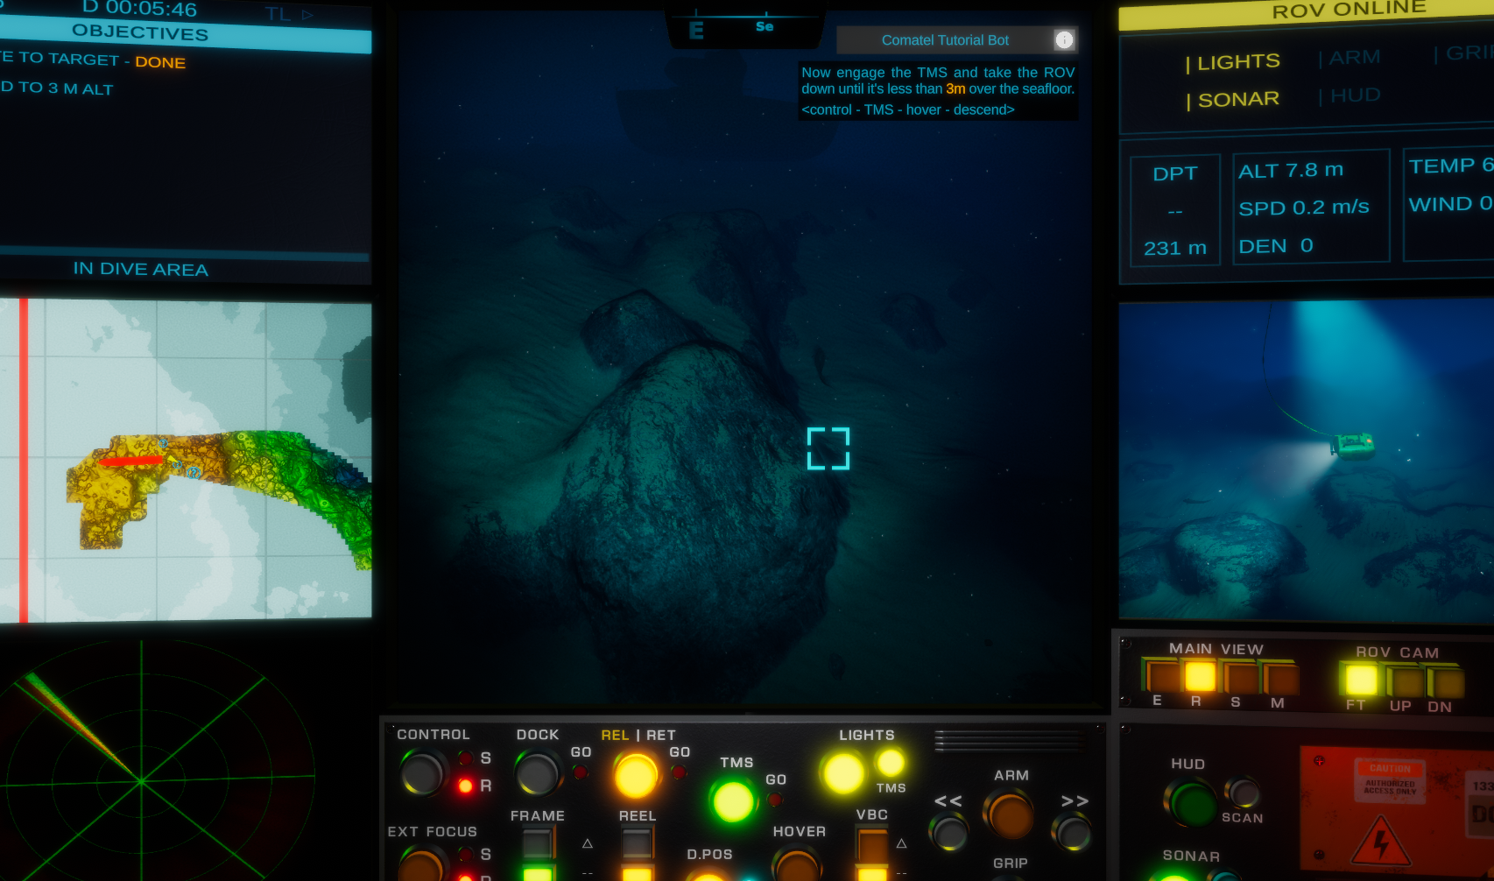Click the external ROV camera feed
Image resolution: width=1494 pixels, height=881 pixels.
pyautogui.click(x=1306, y=460)
